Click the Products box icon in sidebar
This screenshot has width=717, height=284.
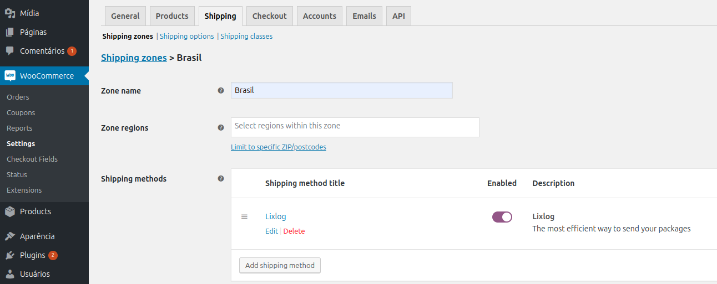pos(10,211)
